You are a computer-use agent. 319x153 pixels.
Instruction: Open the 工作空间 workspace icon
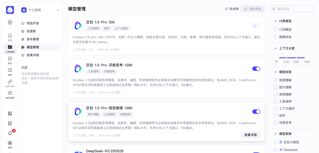click(x=10, y=49)
